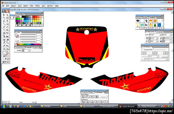This screenshot has width=174, height=114.
Task: Pick the Mesh tool
Action: click(4, 40)
